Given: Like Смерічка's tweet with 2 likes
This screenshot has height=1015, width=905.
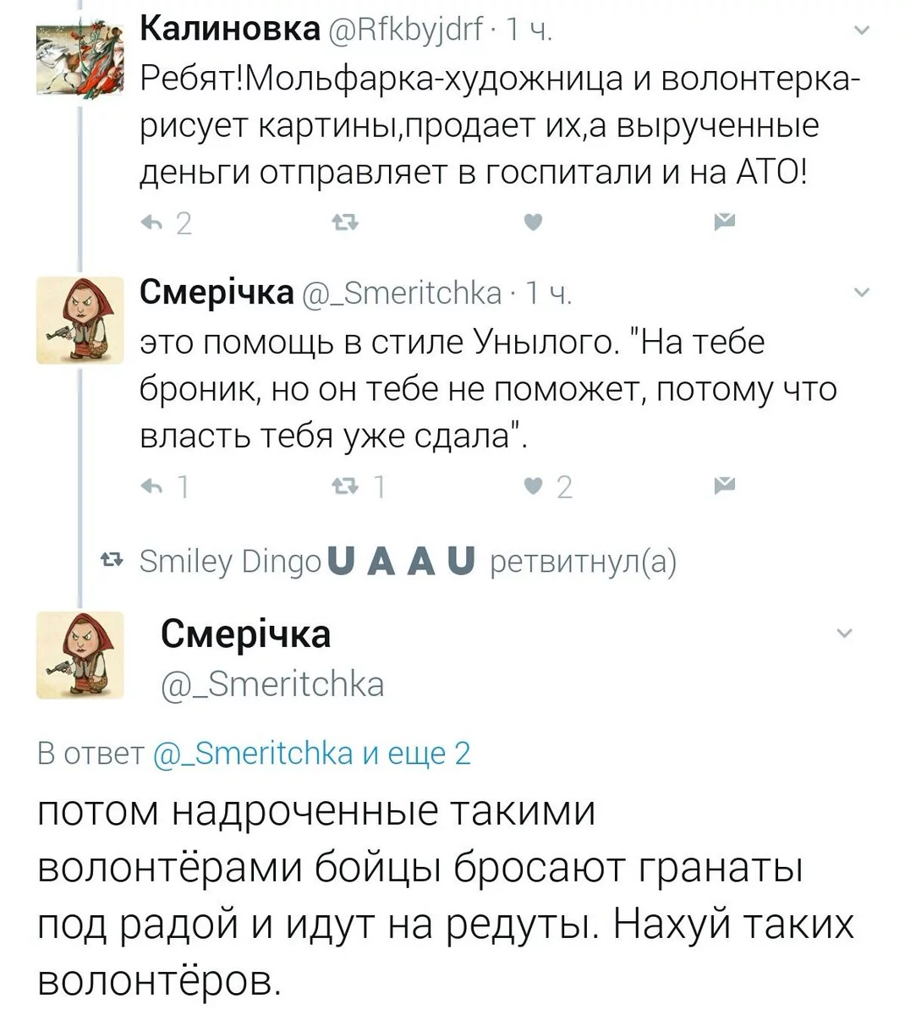Looking at the screenshot, I should pos(532,486).
